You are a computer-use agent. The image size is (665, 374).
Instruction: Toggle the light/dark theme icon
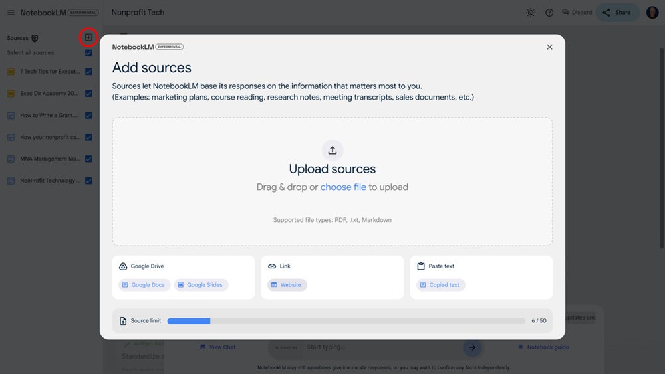530,13
